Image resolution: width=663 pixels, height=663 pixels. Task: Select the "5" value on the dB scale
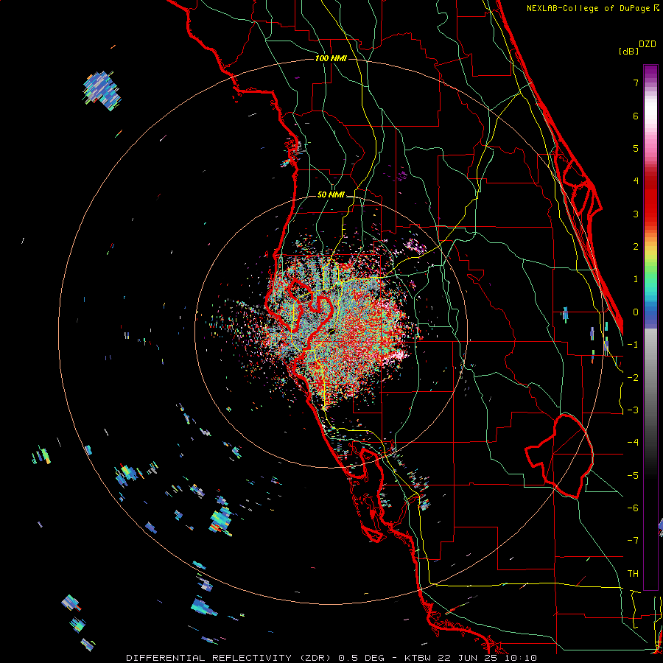point(636,148)
